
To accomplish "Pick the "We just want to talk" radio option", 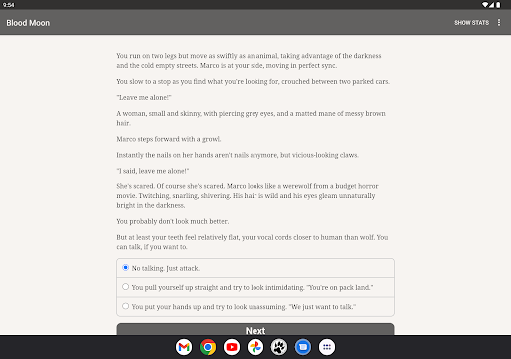I will click(255, 306).
